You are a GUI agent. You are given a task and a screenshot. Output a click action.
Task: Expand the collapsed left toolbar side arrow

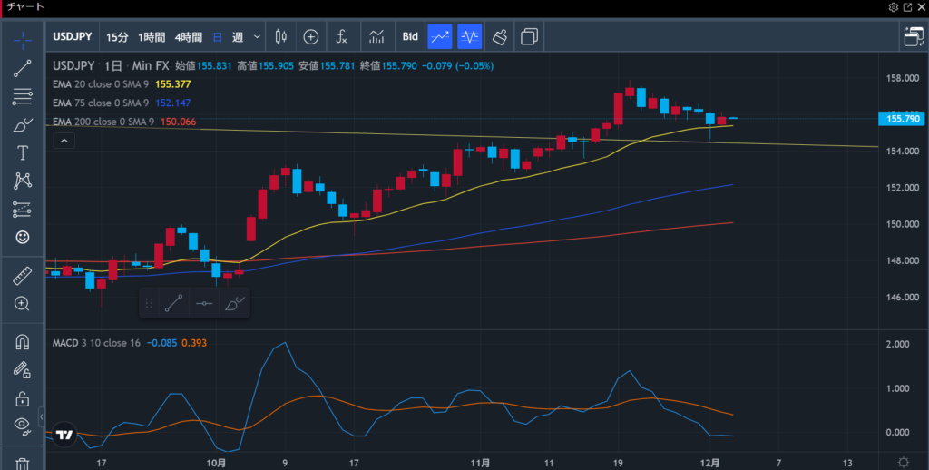[41, 416]
